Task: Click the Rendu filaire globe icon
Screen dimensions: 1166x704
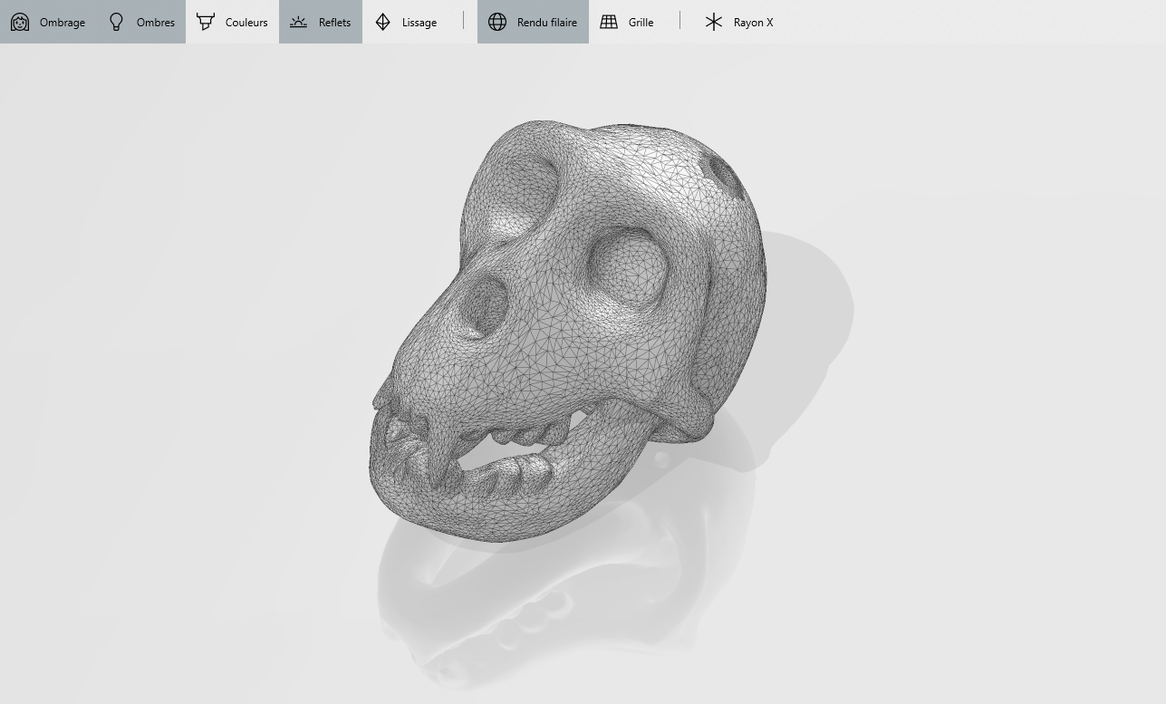Action: tap(497, 22)
